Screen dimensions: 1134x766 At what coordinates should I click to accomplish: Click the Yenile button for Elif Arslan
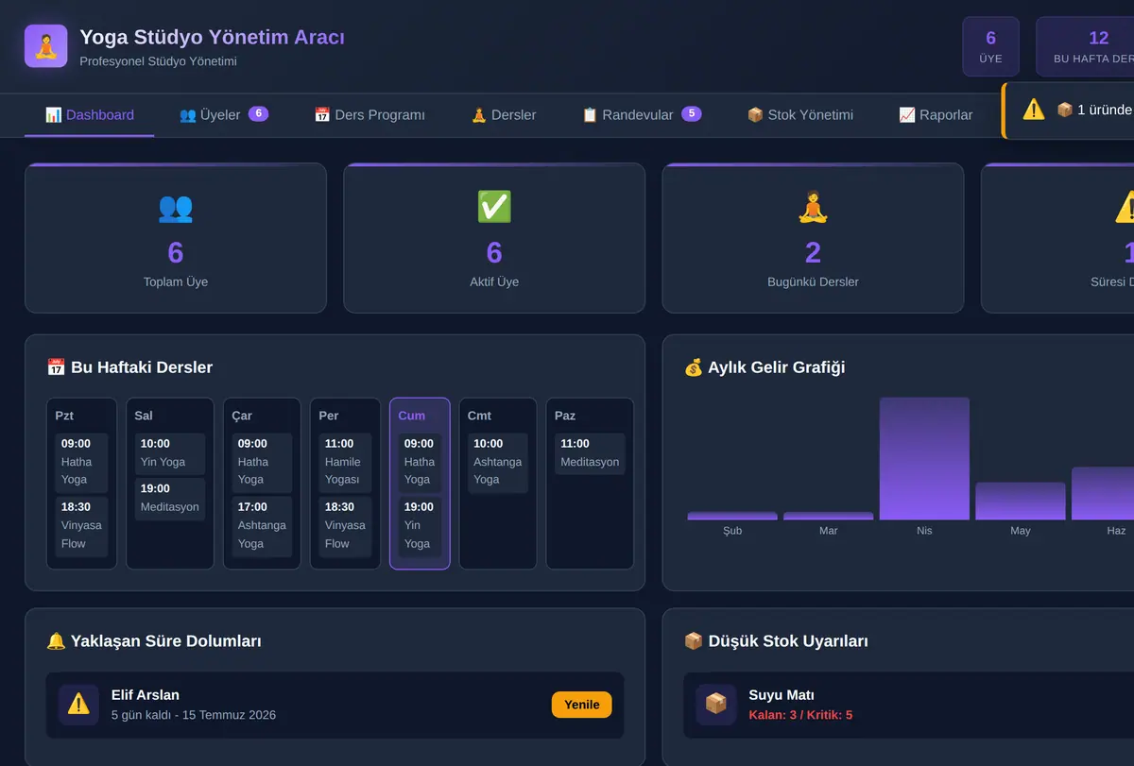click(x=582, y=705)
